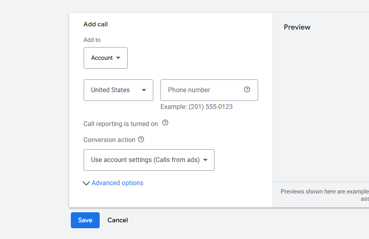Click the Previews shown here disclaimer text
The height and width of the screenshot is (239, 369).
point(325,192)
